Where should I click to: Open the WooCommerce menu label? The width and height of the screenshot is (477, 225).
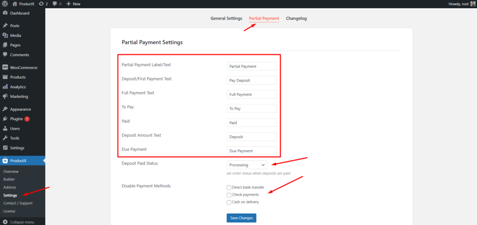pyautogui.click(x=24, y=68)
